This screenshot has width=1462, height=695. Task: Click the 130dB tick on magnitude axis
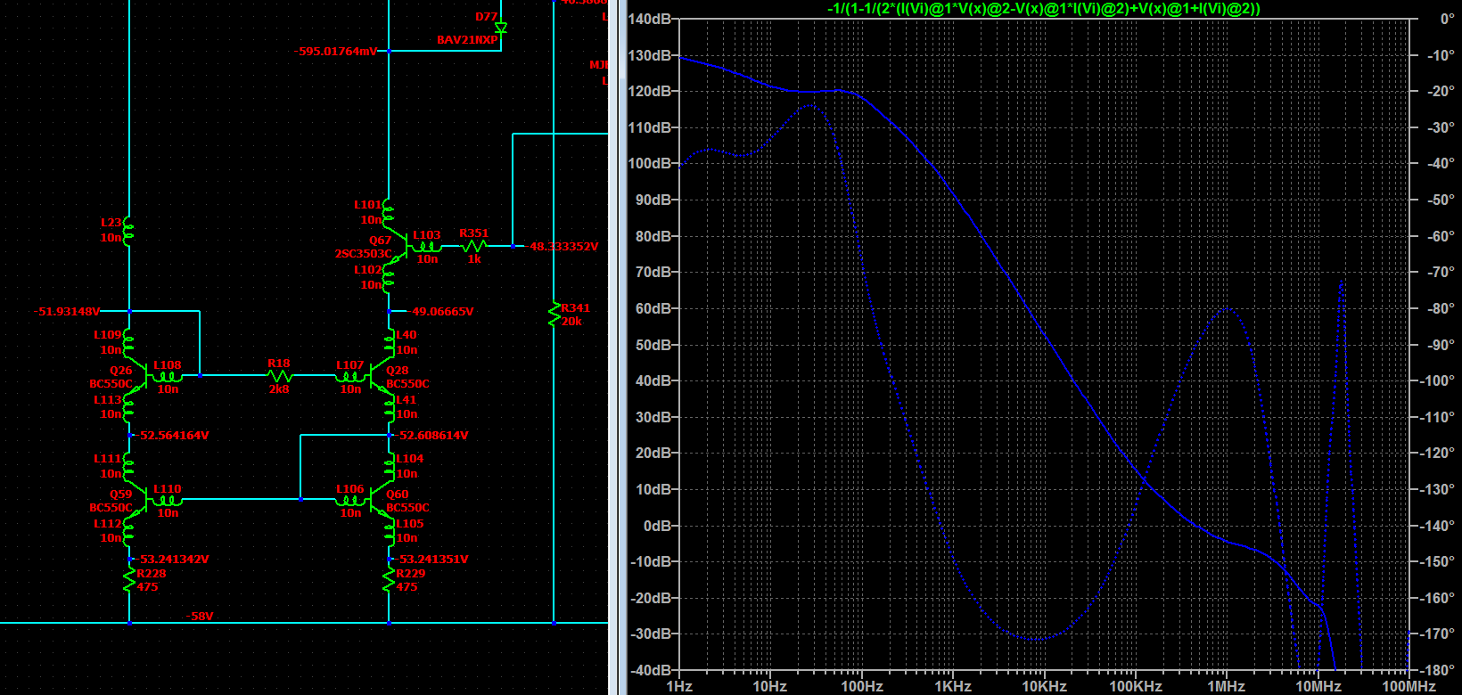click(x=650, y=55)
